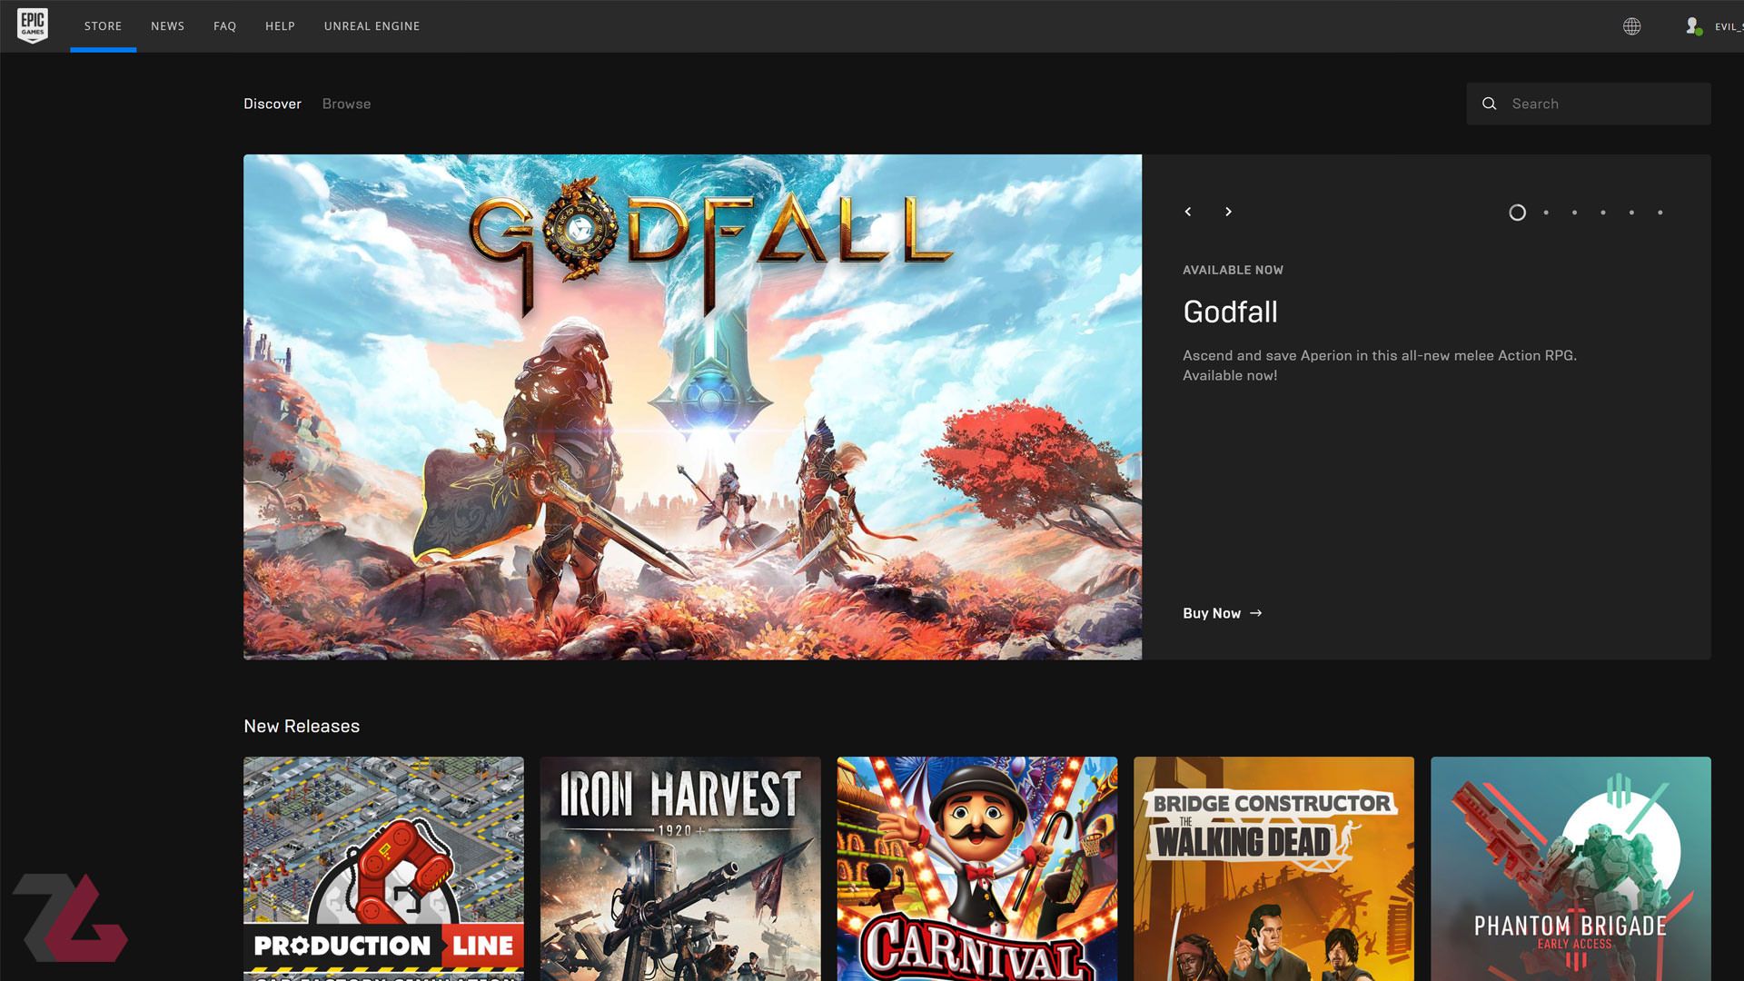This screenshot has height=981, width=1744.
Task: Click the Epic Games logo icon
Action: point(33,25)
